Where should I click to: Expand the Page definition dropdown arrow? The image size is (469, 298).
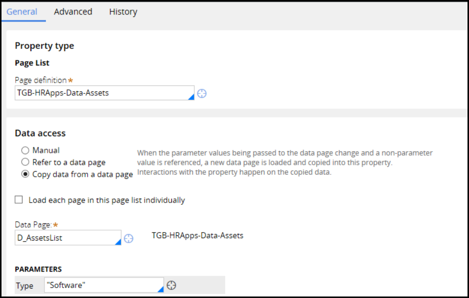coord(190,97)
